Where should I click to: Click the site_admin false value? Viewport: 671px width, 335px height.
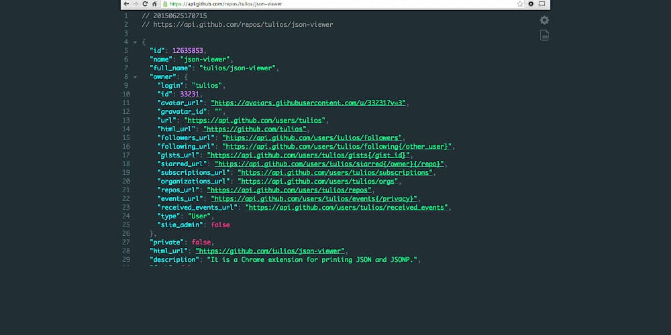(x=220, y=224)
